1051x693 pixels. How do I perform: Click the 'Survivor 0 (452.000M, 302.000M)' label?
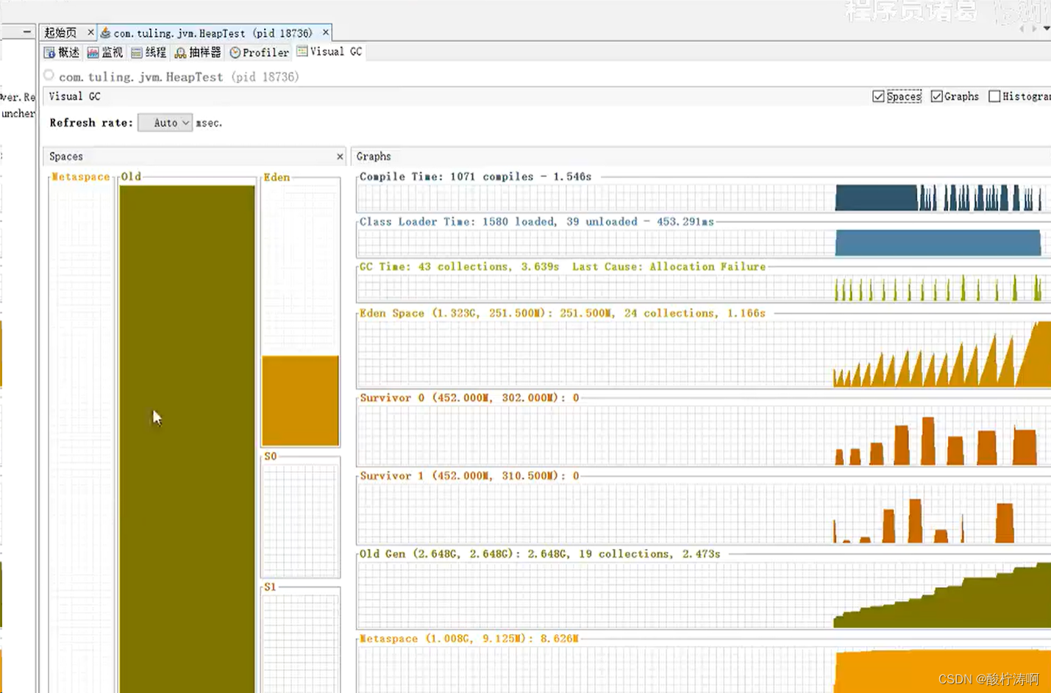(x=469, y=398)
